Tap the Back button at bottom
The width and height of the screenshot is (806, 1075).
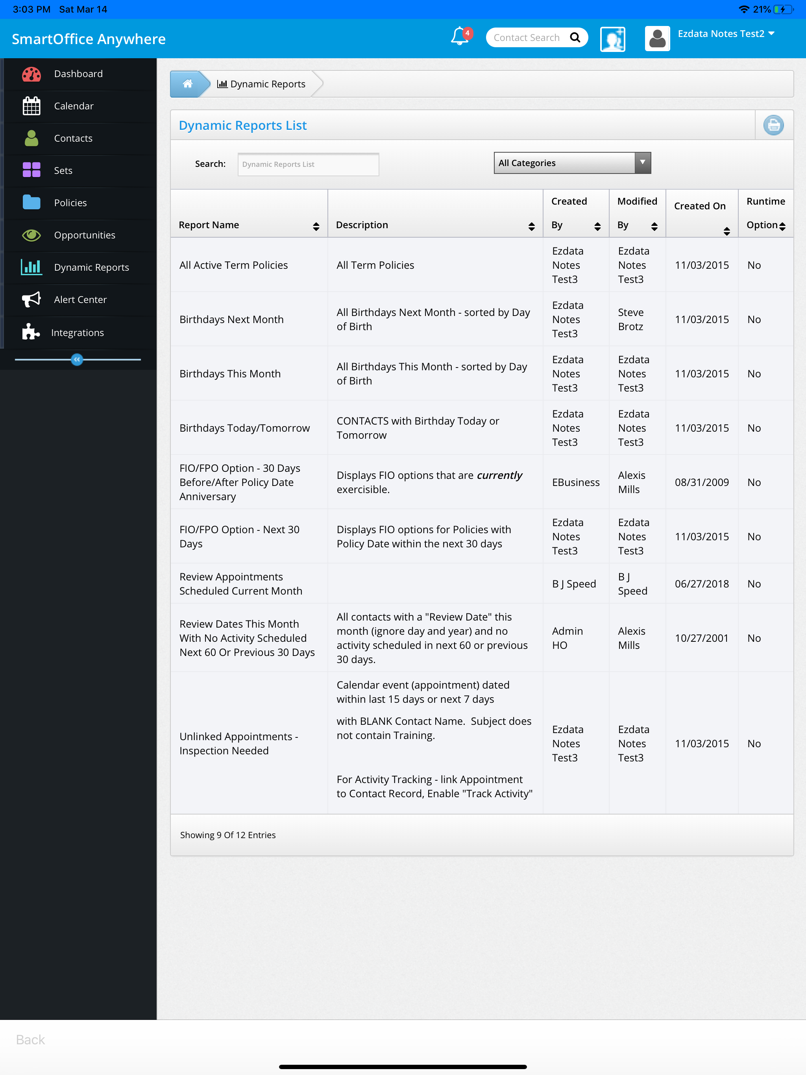point(30,1040)
